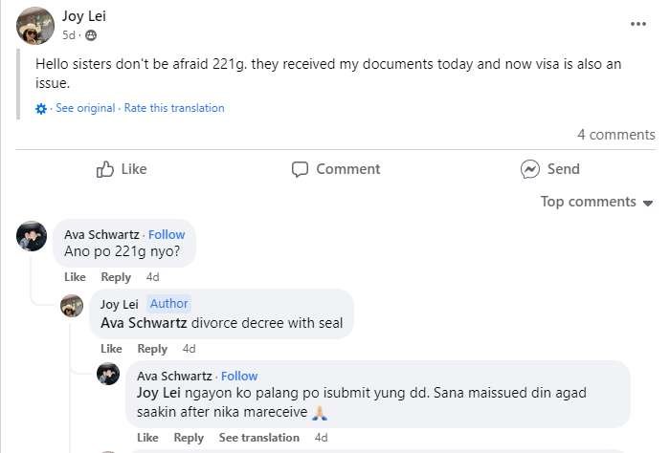Click the Author badge next to Joy Lei
This screenshot has height=453, width=670.
point(168,304)
